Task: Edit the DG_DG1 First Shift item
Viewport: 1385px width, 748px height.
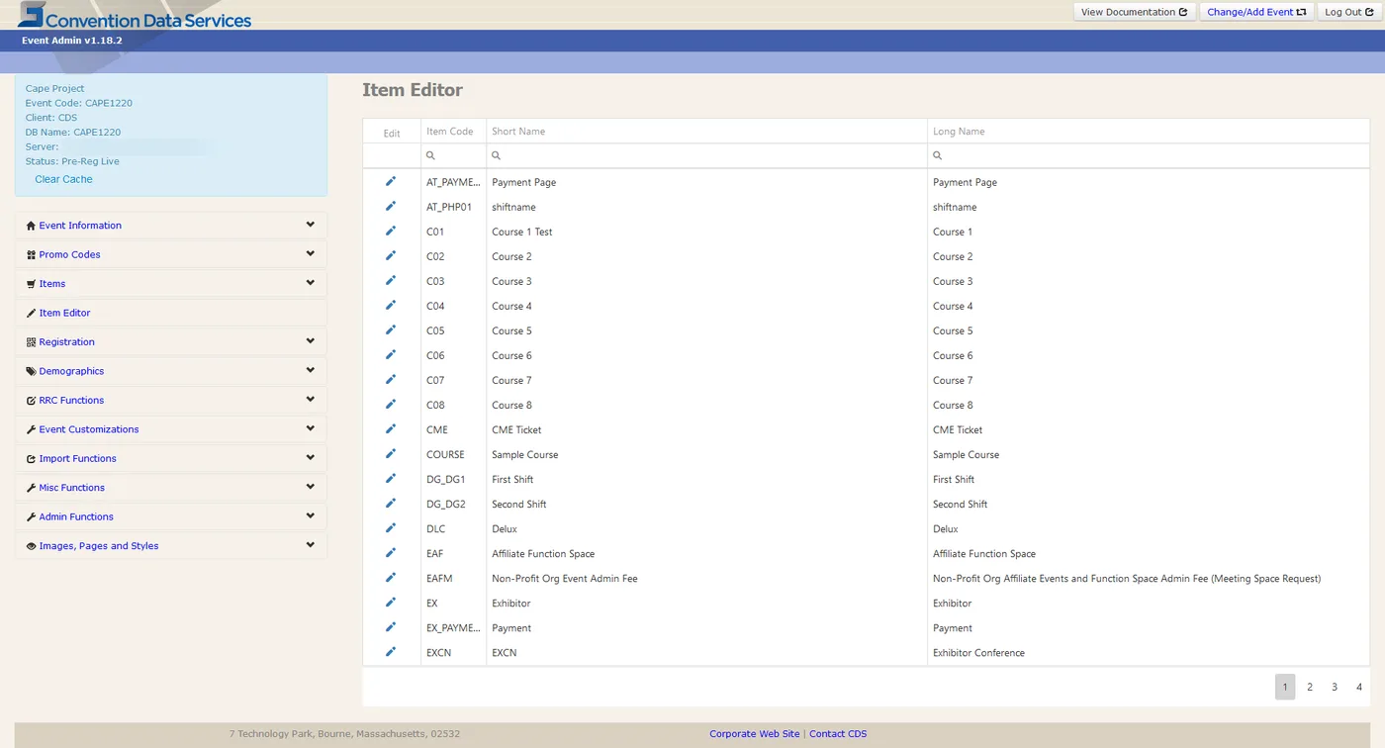Action: 391,478
